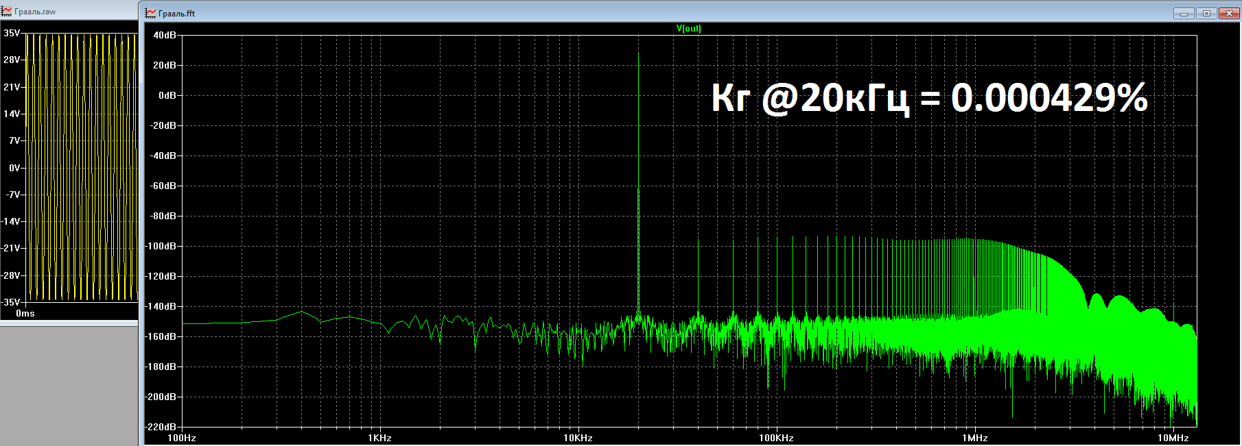This screenshot has height=446, width=1242.
Task: Click the 1MHz frequency axis label
Action: pos(974,438)
